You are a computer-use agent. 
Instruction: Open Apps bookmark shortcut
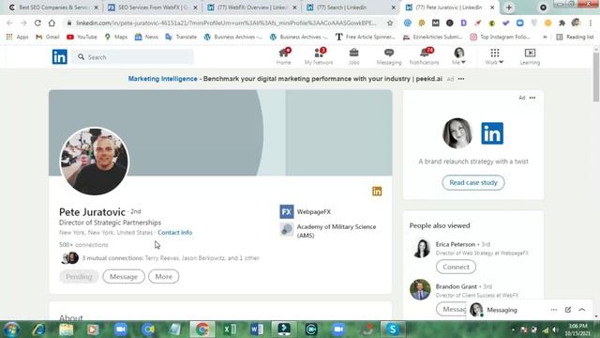17,37
